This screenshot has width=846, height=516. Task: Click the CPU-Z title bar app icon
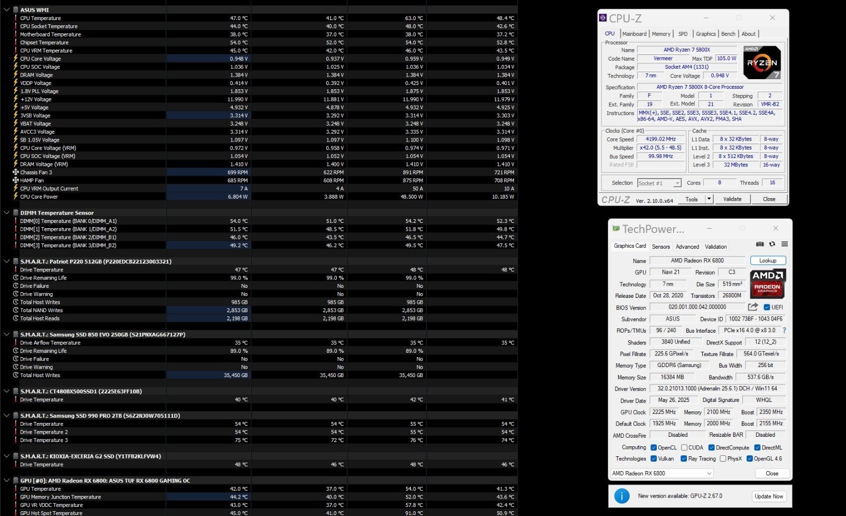click(603, 18)
